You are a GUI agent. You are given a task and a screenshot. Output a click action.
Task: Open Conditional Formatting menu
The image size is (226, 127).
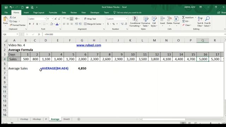click(135, 22)
